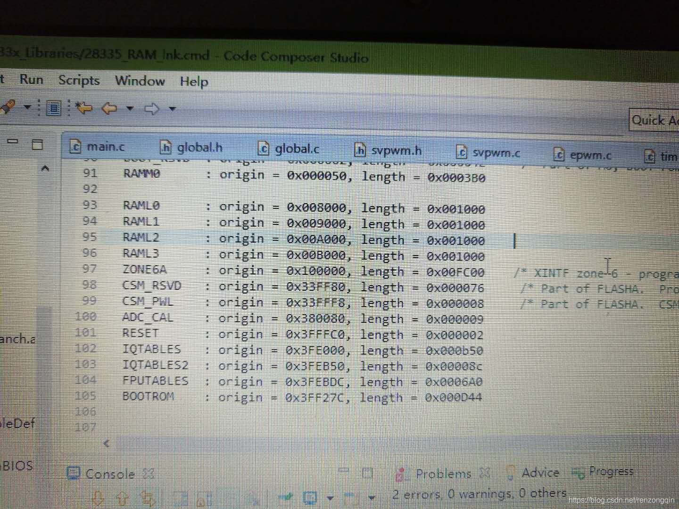Close the Problems view via its X

click(485, 472)
